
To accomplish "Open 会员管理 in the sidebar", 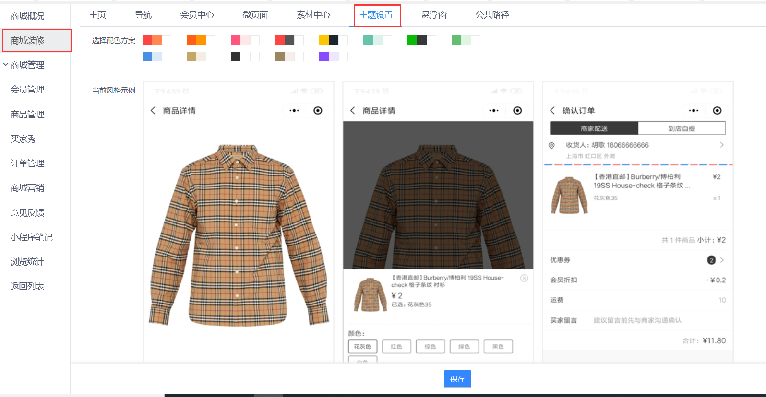I will (27, 90).
